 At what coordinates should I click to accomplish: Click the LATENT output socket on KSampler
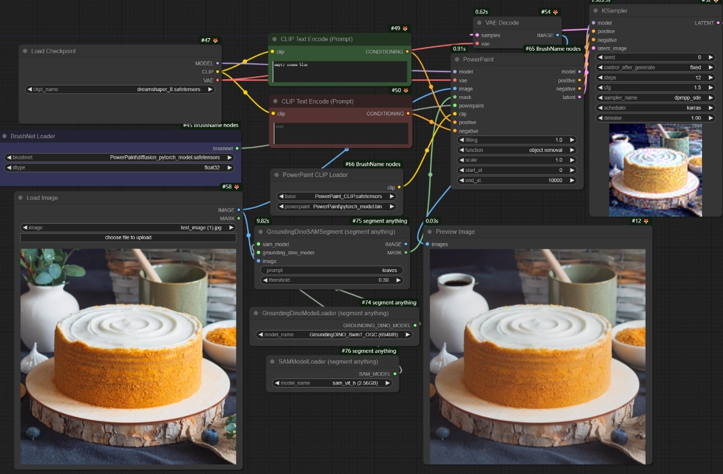(x=718, y=23)
